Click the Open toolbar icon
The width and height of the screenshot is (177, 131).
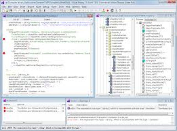(x=7, y=11)
